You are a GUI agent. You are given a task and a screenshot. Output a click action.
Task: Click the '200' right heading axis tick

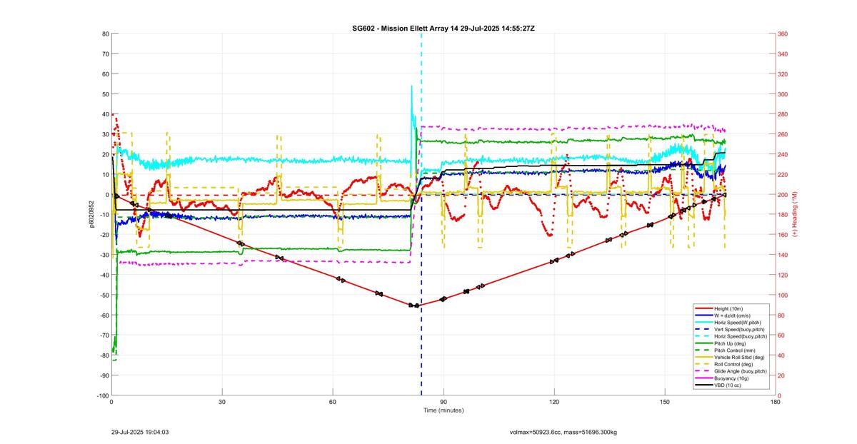click(782, 195)
